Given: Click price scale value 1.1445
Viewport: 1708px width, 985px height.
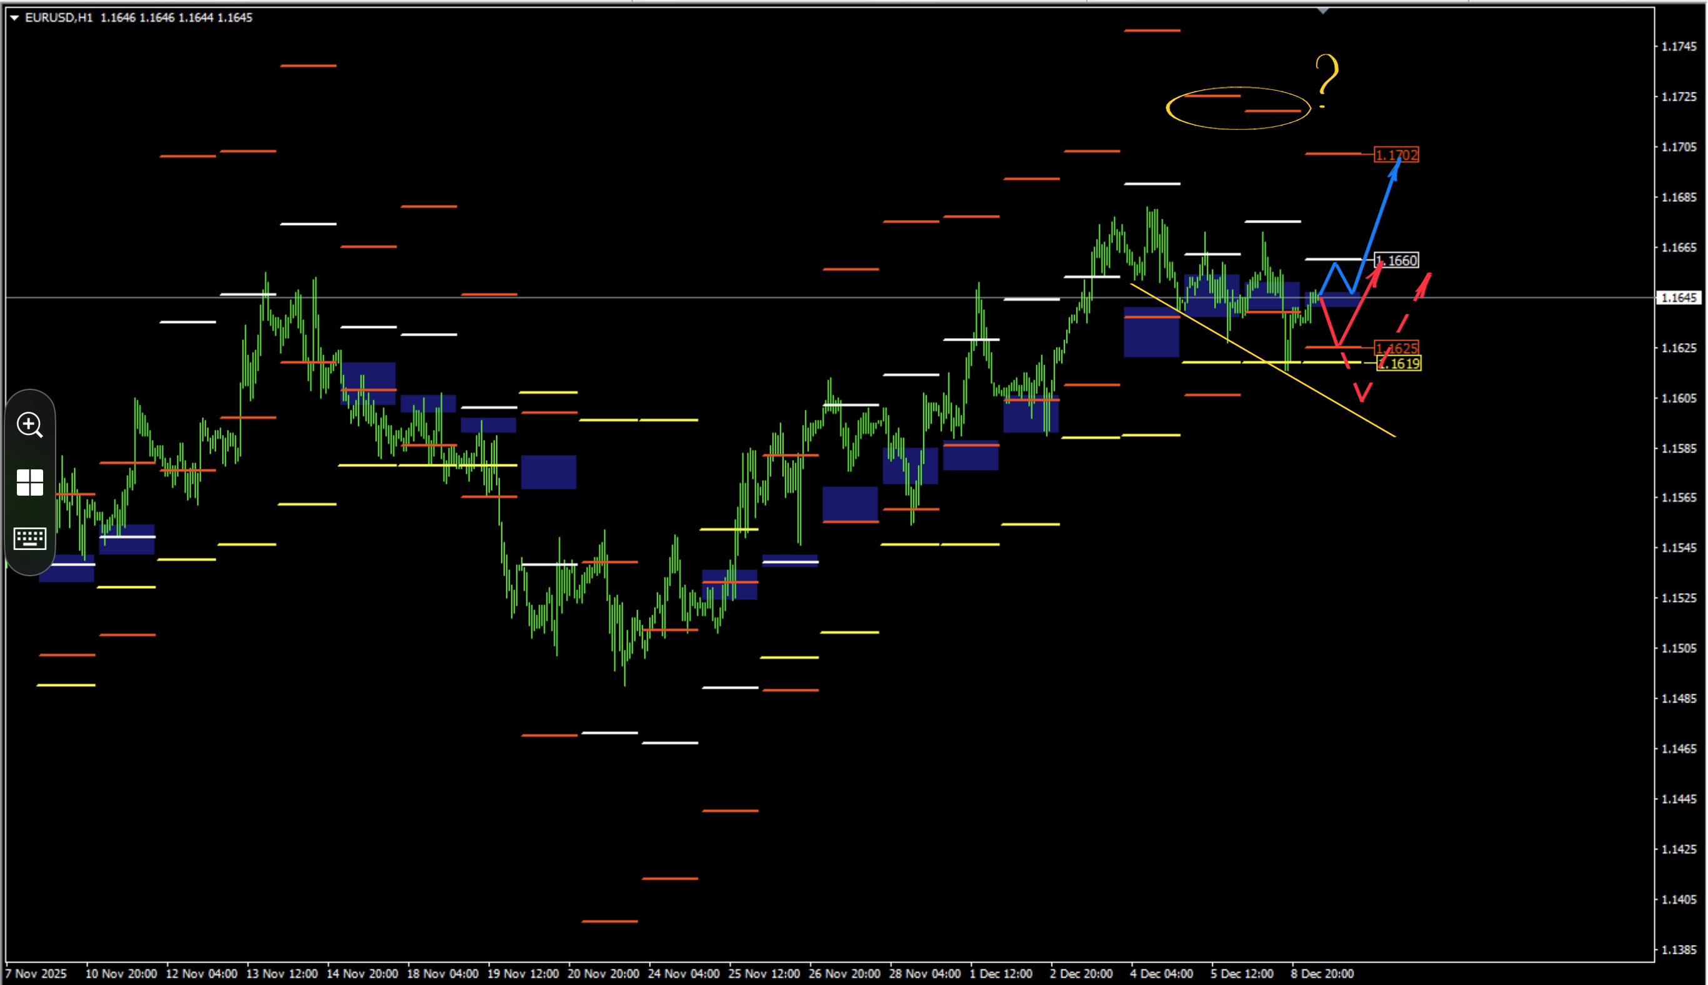Looking at the screenshot, I should tap(1679, 799).
